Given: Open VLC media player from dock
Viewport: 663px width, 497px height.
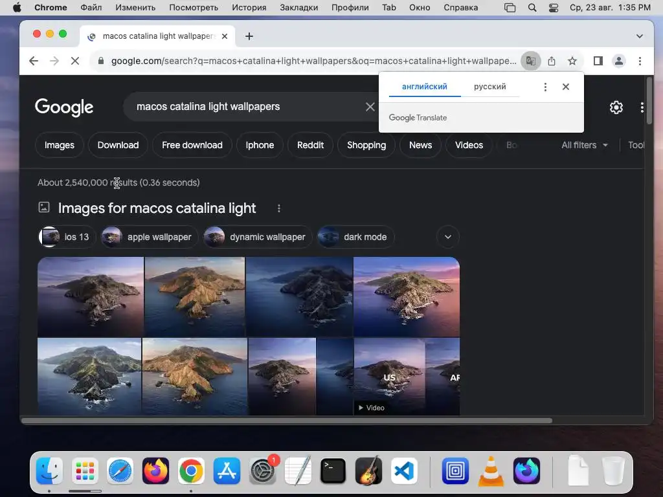Looking at the screenshot, I should click(x=491, y=470).
